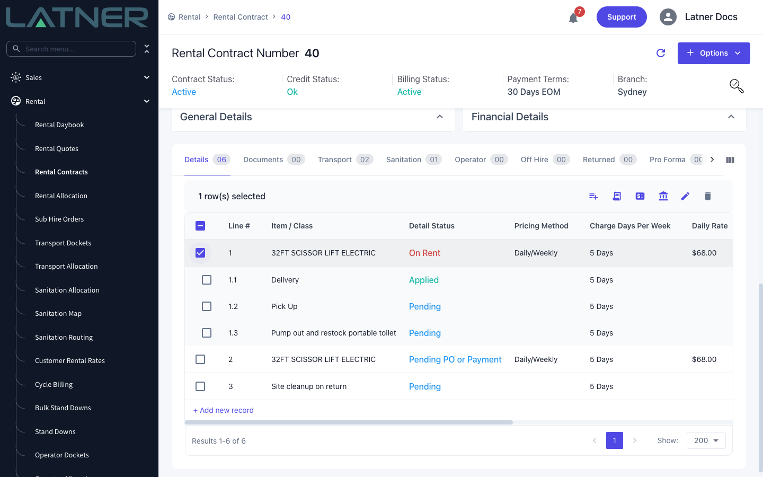Change the Show 200 rows dropdown
This screenshot has height=477, width=763.
[706, 440]
